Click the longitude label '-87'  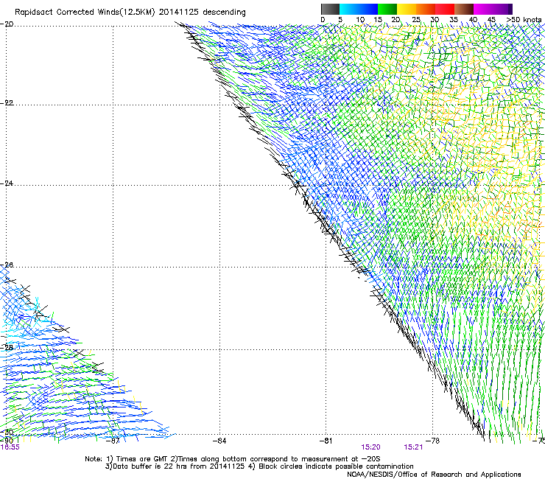click(x=113, y=441)
